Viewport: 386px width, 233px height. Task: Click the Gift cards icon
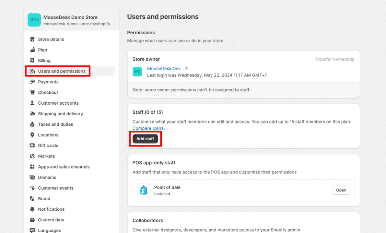(x=32, y=146)
